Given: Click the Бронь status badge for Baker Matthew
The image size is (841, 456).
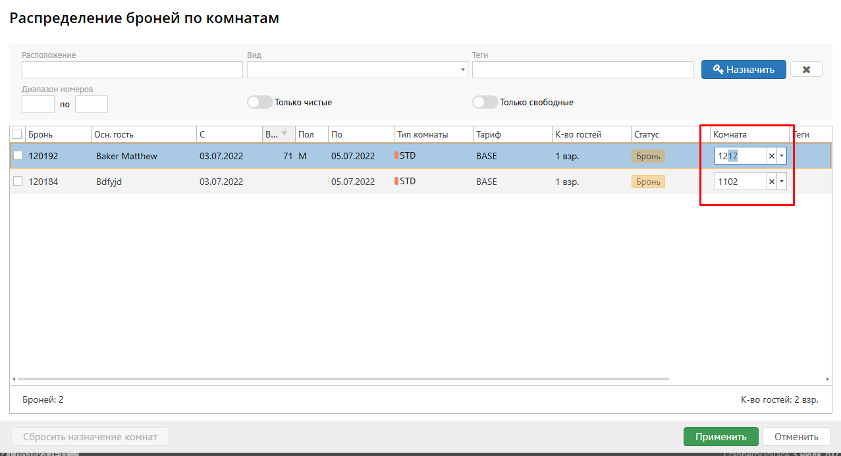Looking at the screenshot, I should point(648,157).
